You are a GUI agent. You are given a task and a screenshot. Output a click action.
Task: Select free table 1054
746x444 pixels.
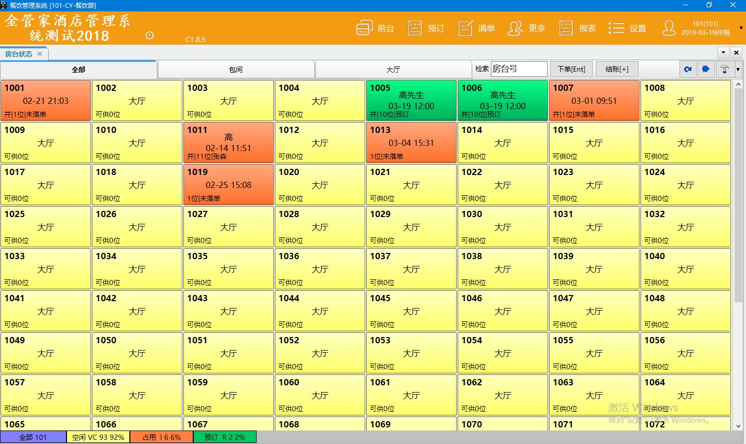(x=503, y=353)
